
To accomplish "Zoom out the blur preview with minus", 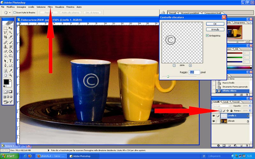I will [x=174, y=65].
